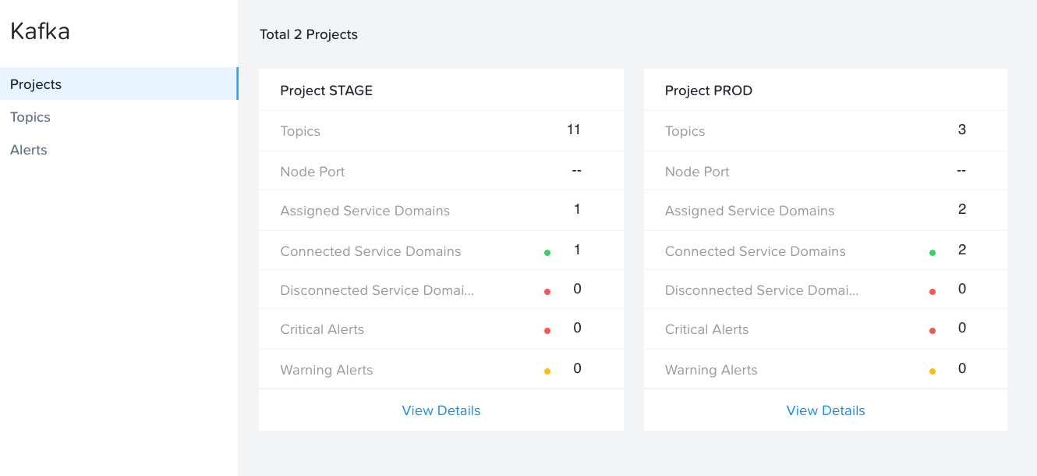Open the Projects section in the sidebar

pos(119,84)
